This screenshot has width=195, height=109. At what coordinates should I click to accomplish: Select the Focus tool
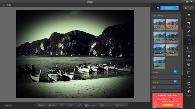(x=189, y=66)
